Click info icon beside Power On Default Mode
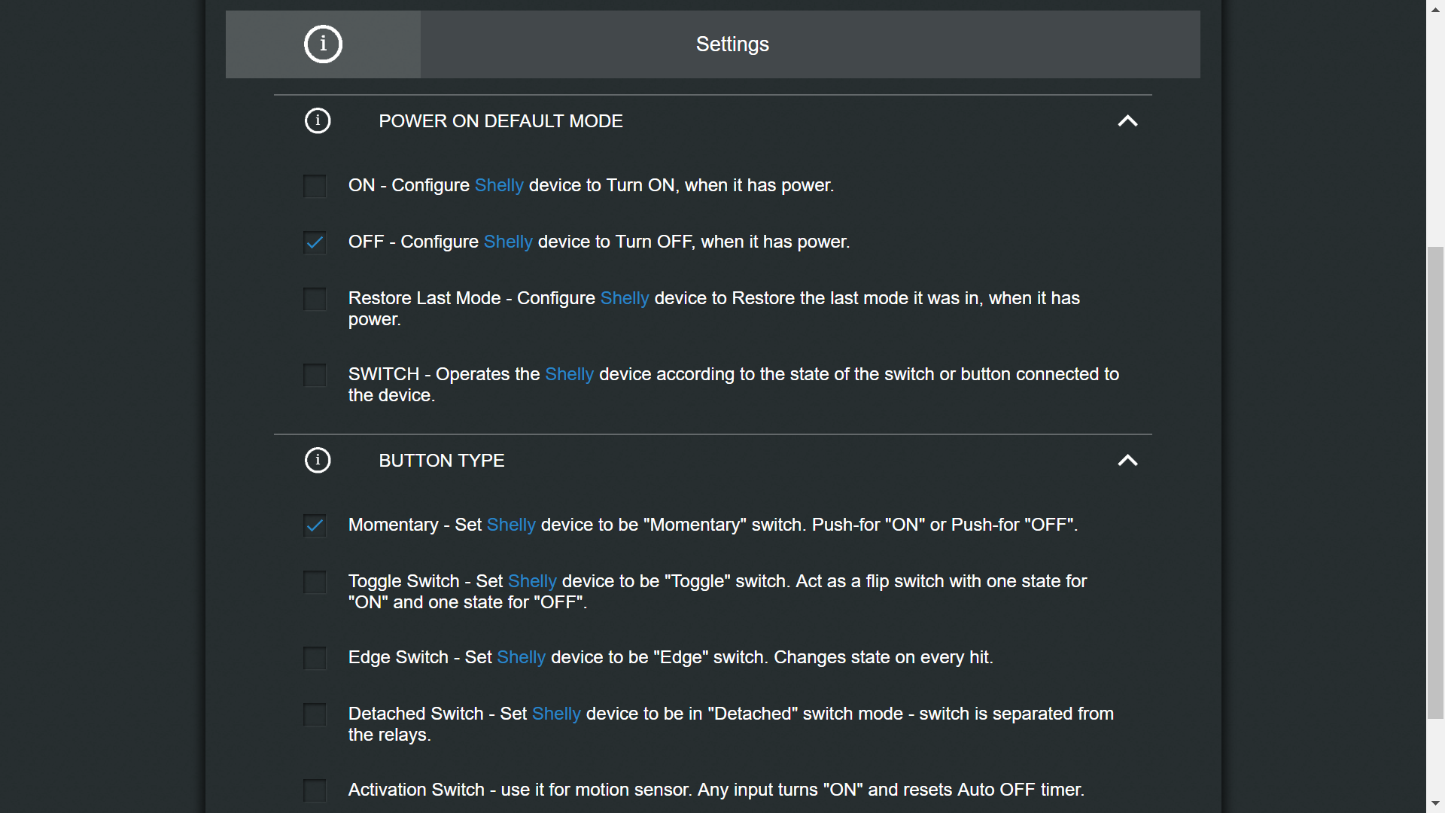This screenshot has width=1445, height=813. [318, 121]
